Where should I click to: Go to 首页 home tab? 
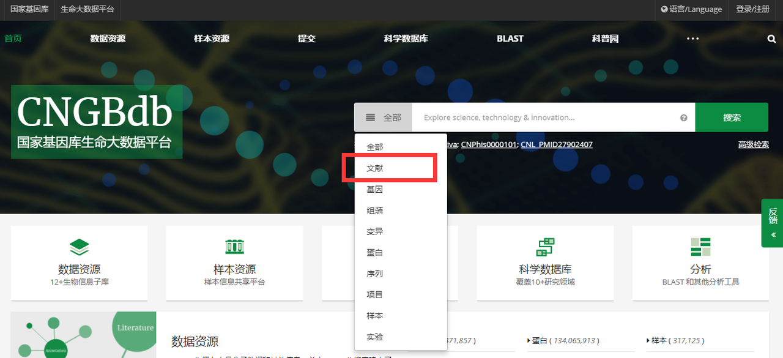coord(13,39)
